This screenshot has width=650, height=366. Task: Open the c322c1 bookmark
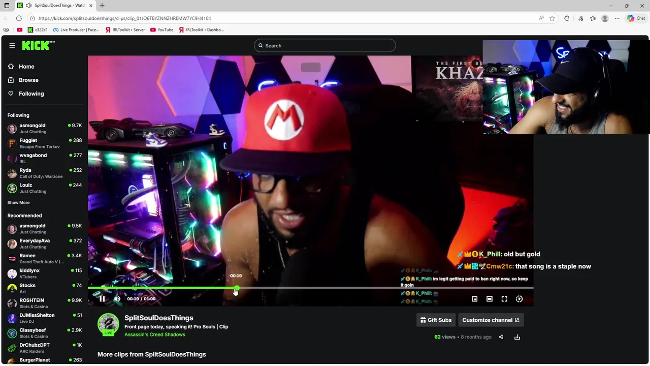38,29
